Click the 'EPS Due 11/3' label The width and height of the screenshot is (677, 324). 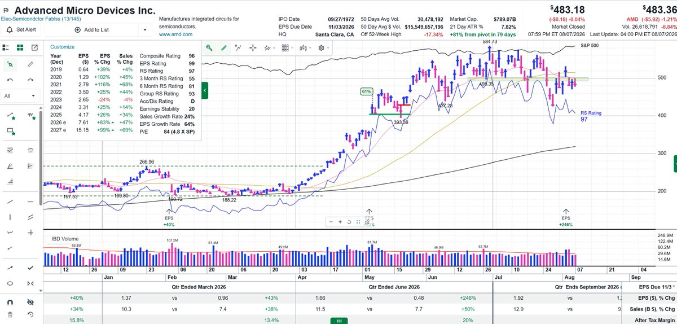click(x=654, y=286)
